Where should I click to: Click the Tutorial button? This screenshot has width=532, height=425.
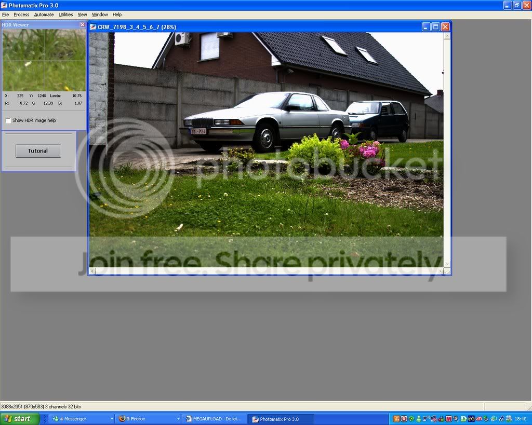click(x=38, y=151)
